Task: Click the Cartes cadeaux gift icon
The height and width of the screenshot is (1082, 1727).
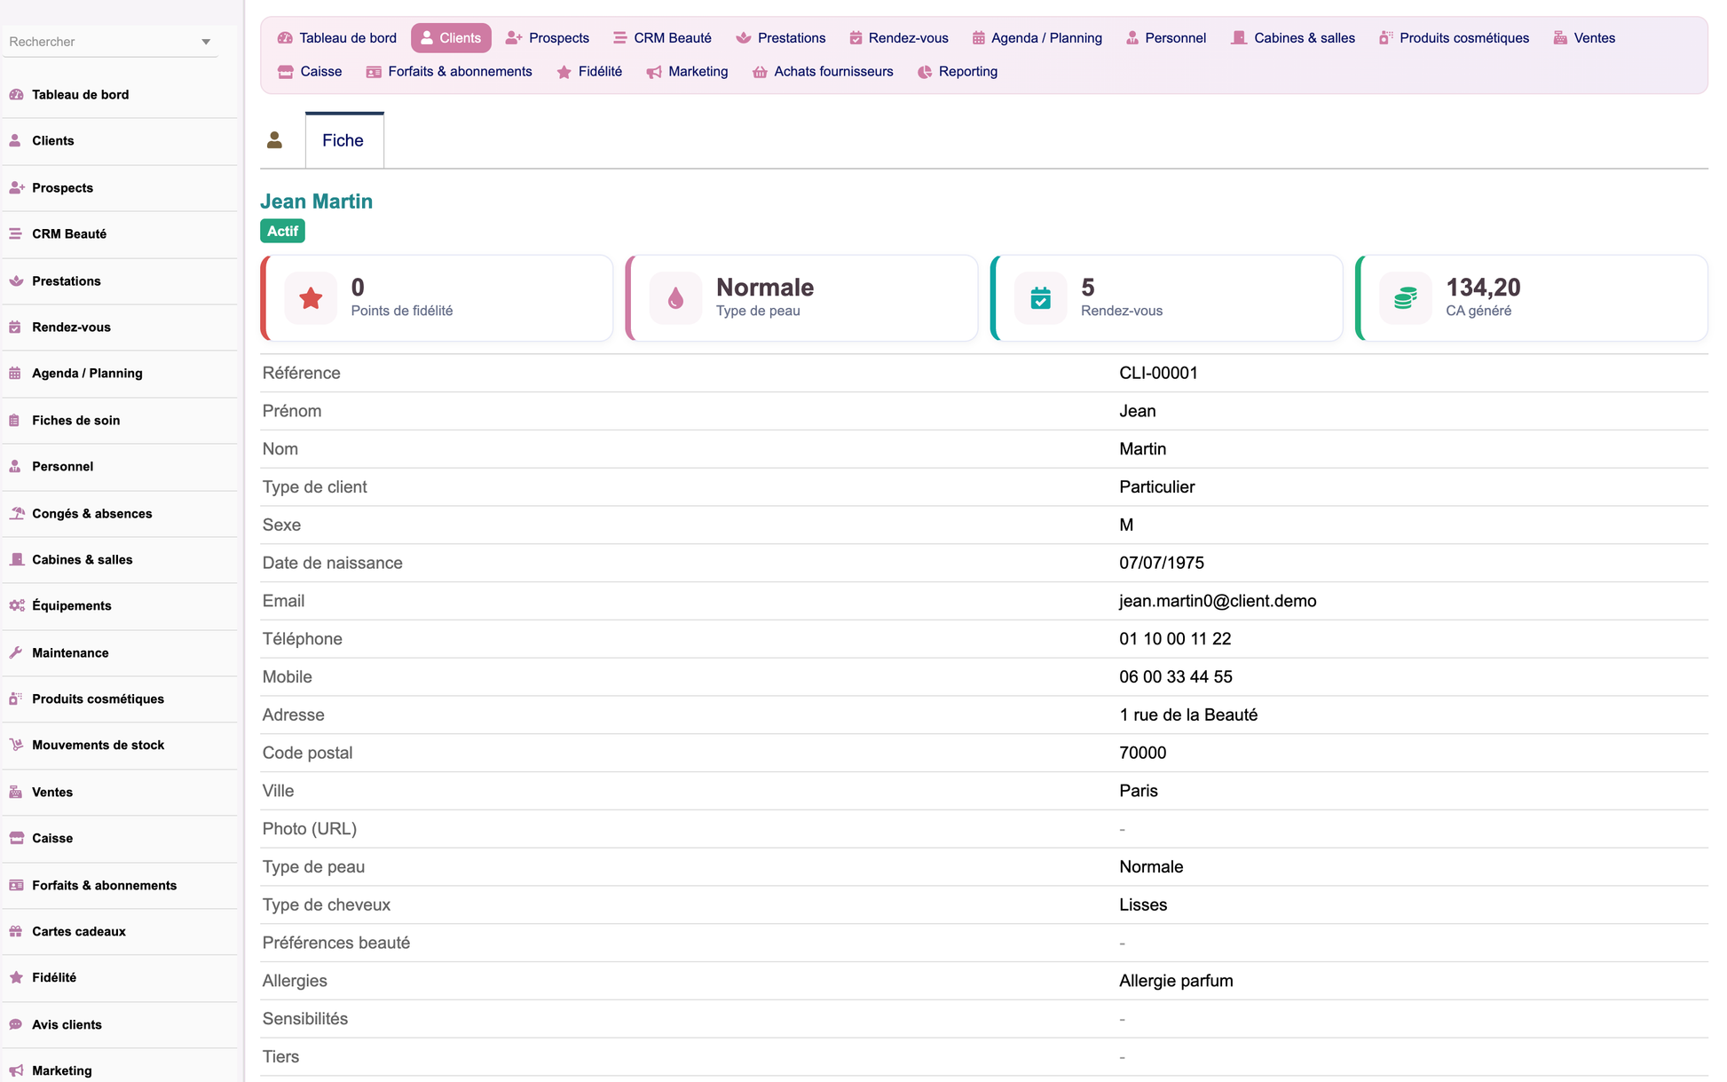Action: tap(16, 931)
